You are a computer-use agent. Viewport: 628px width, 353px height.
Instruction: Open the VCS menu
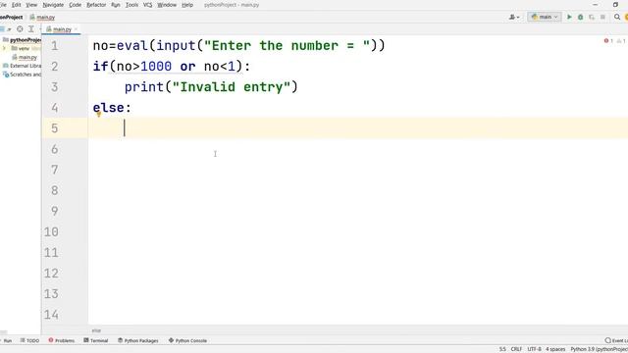(x=147, y=5)
